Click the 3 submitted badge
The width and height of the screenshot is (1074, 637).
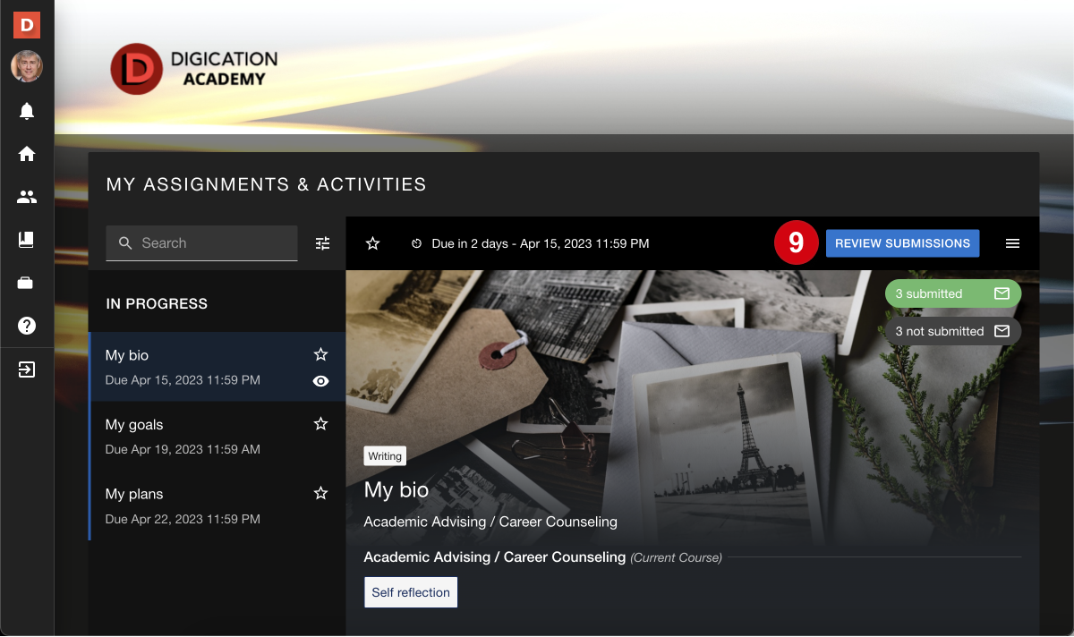coord(953,293)
